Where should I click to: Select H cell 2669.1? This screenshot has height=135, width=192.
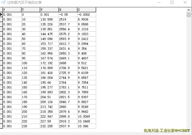click(x=68, y=58)
